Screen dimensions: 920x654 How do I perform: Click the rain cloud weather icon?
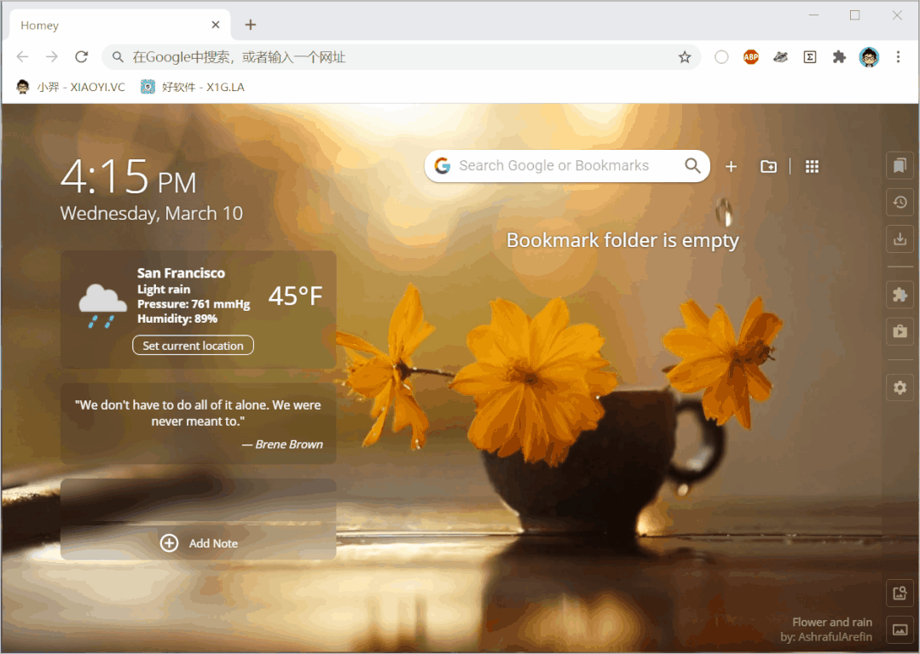102,306
